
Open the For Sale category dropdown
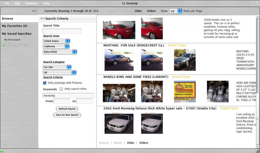point(68,67)
